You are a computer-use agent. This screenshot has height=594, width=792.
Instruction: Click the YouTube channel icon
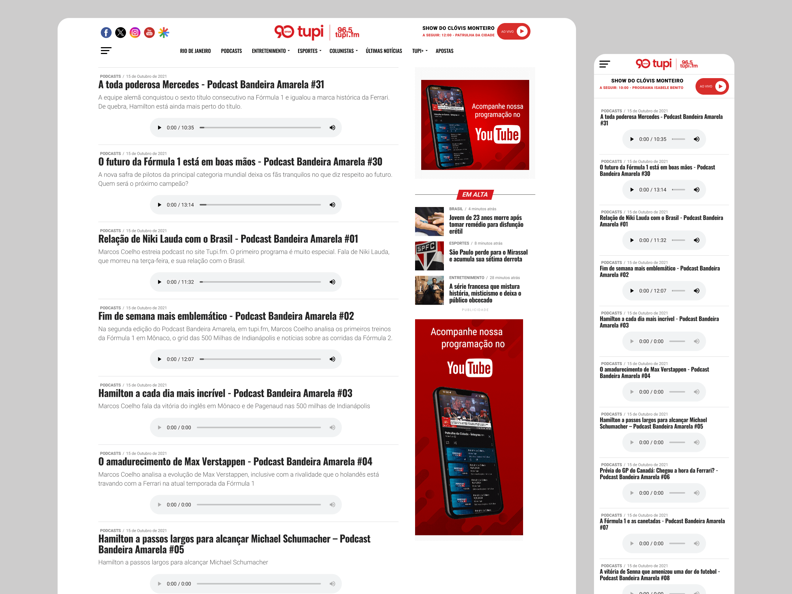(149, 32)
